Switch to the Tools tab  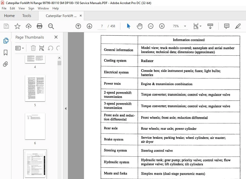click(x=27, y=16)
